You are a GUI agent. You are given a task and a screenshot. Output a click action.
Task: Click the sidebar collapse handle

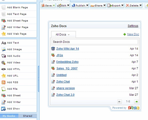click(x=38, y=79)
